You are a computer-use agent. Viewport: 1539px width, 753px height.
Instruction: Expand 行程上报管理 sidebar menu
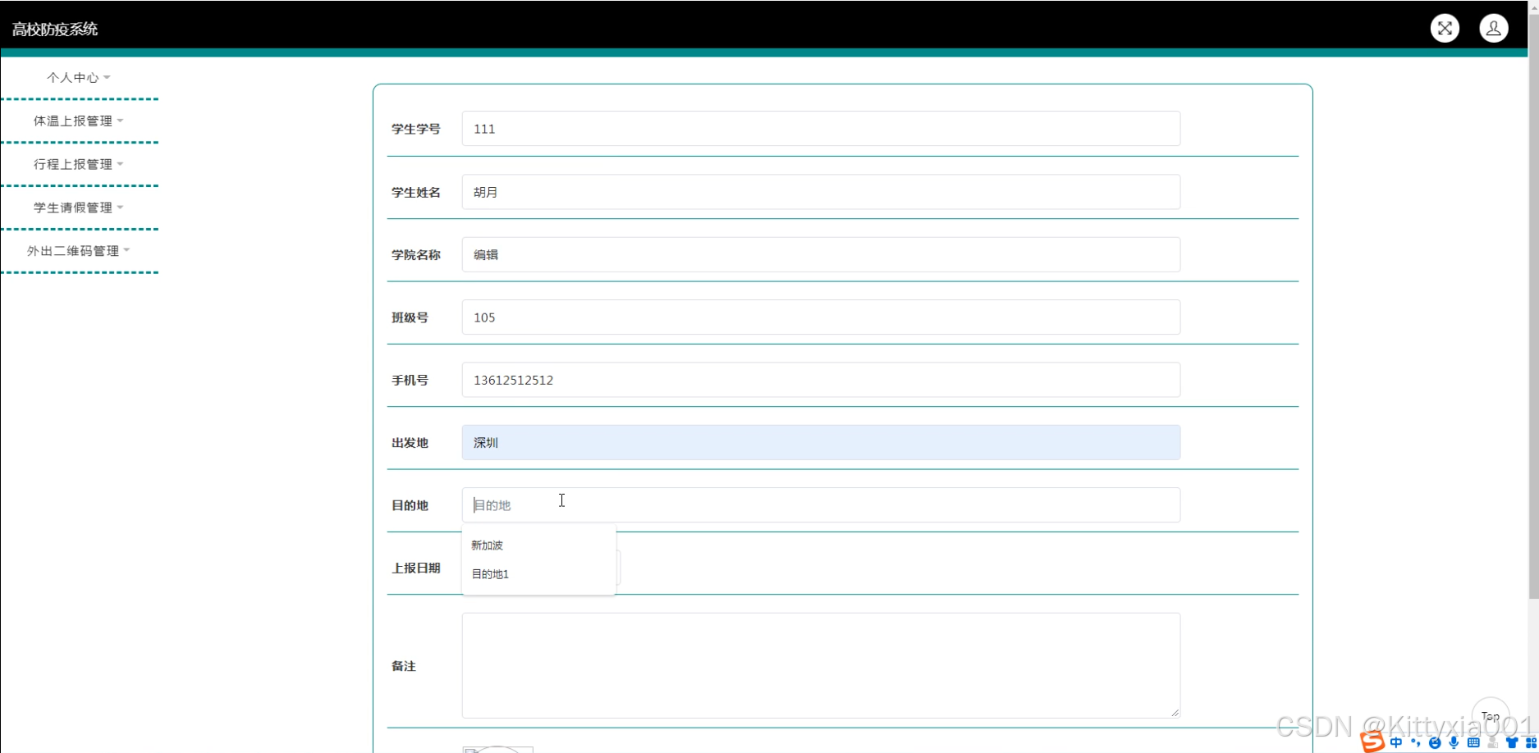[x=79, y=164]
